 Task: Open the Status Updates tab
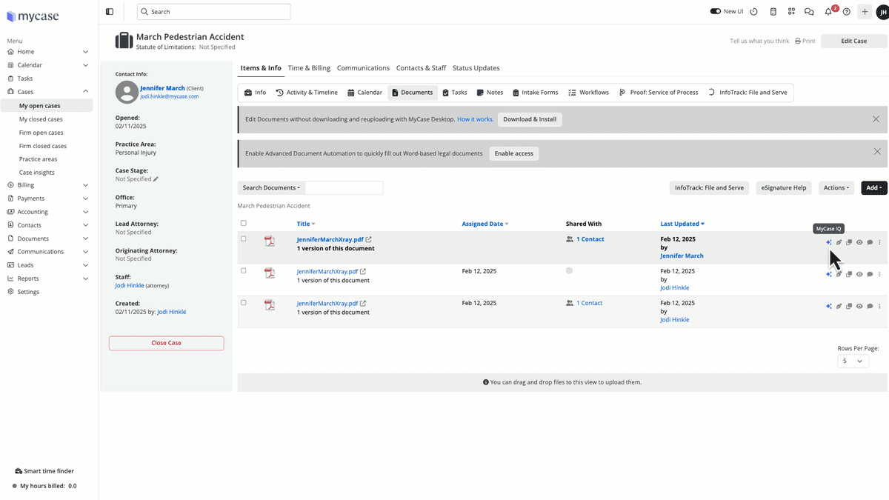point(476,68)
